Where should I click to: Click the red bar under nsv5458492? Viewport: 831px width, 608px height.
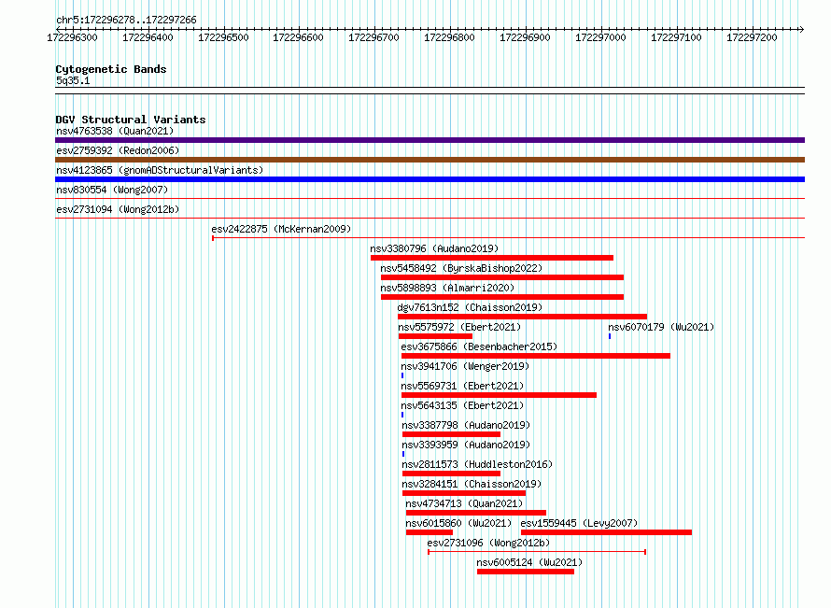tap(502, 277)
